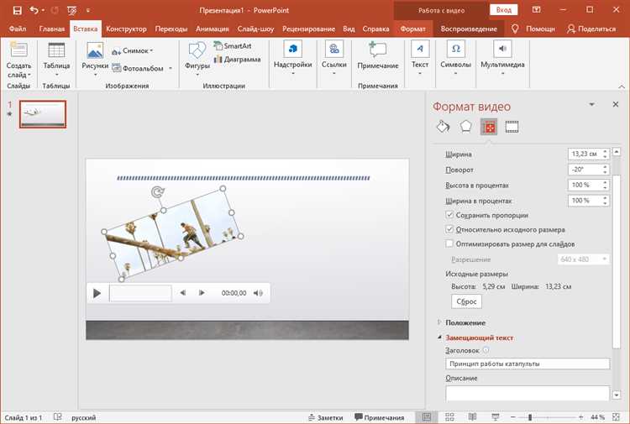Open the Fill & Line pane icon
The height and width of the screenshot is (424, 630).
pyautogui.click(x=443, y=127)
